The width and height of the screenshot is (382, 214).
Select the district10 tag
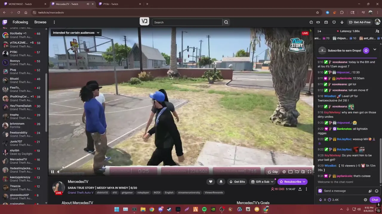102,193
